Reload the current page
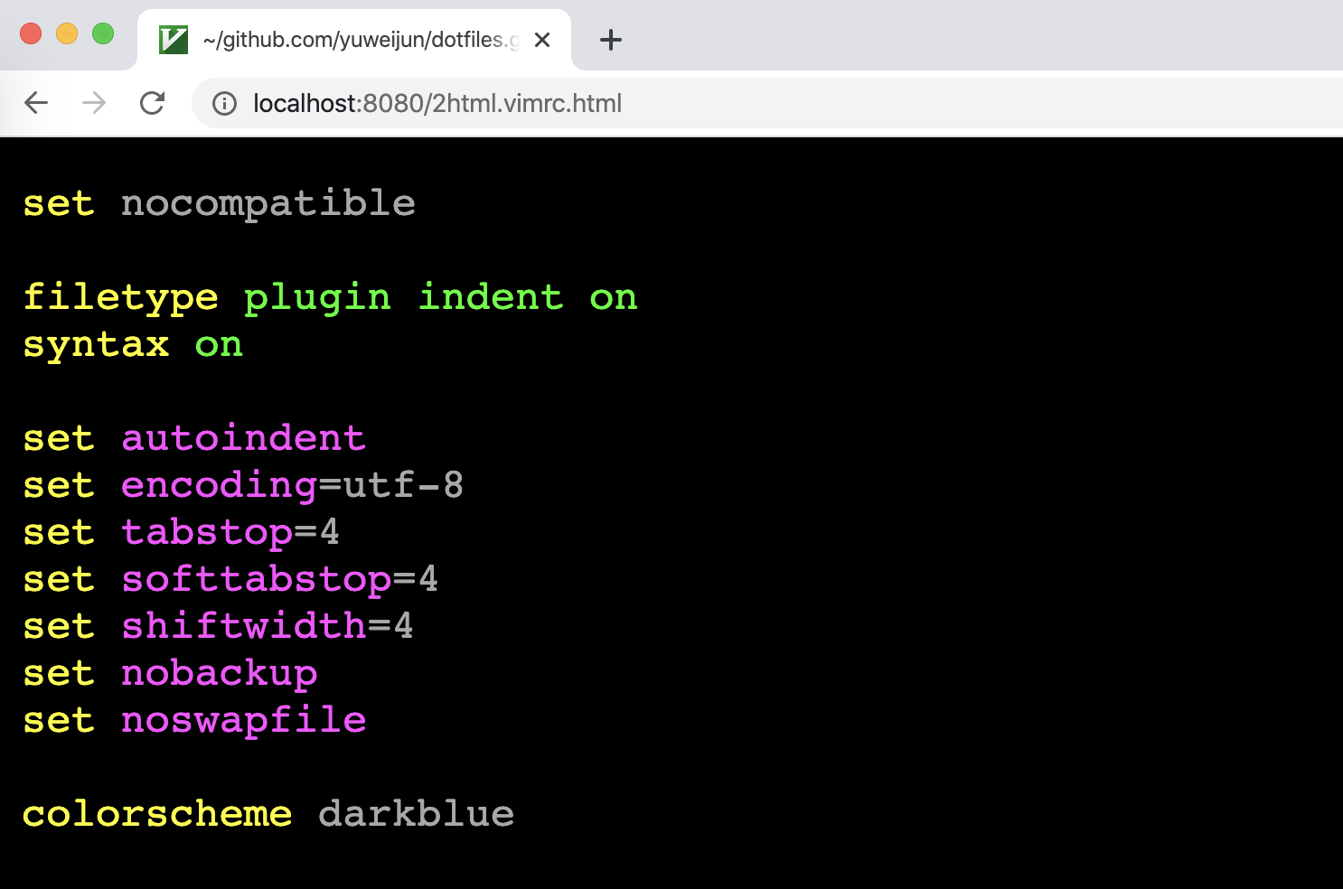This screenshot has width=1343, height=889. tap(152, 103)
